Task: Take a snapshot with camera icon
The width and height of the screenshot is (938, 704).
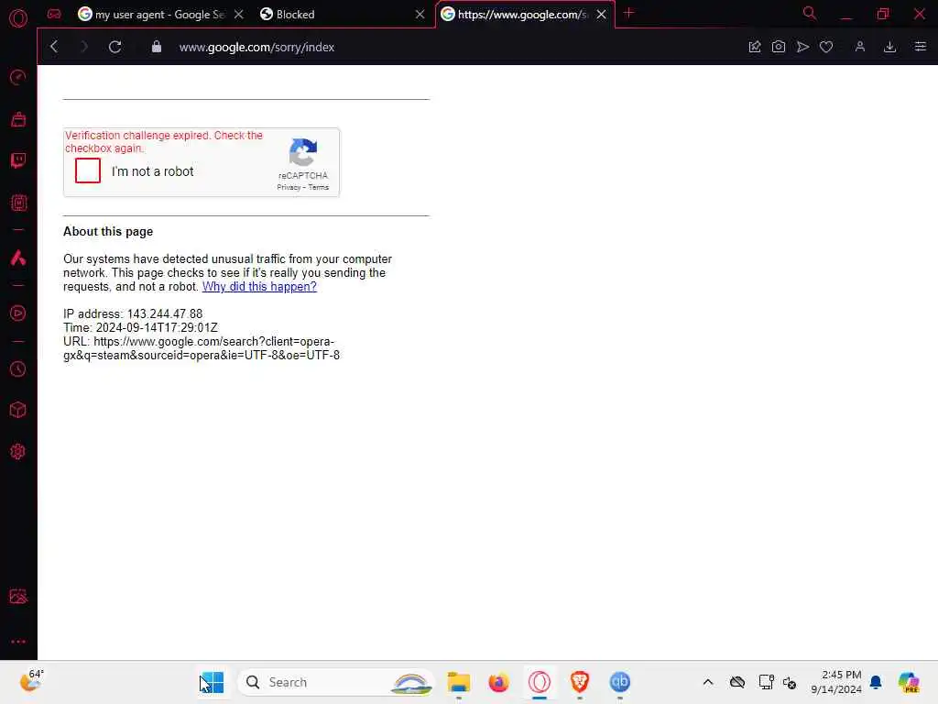Action: point(779,47)
